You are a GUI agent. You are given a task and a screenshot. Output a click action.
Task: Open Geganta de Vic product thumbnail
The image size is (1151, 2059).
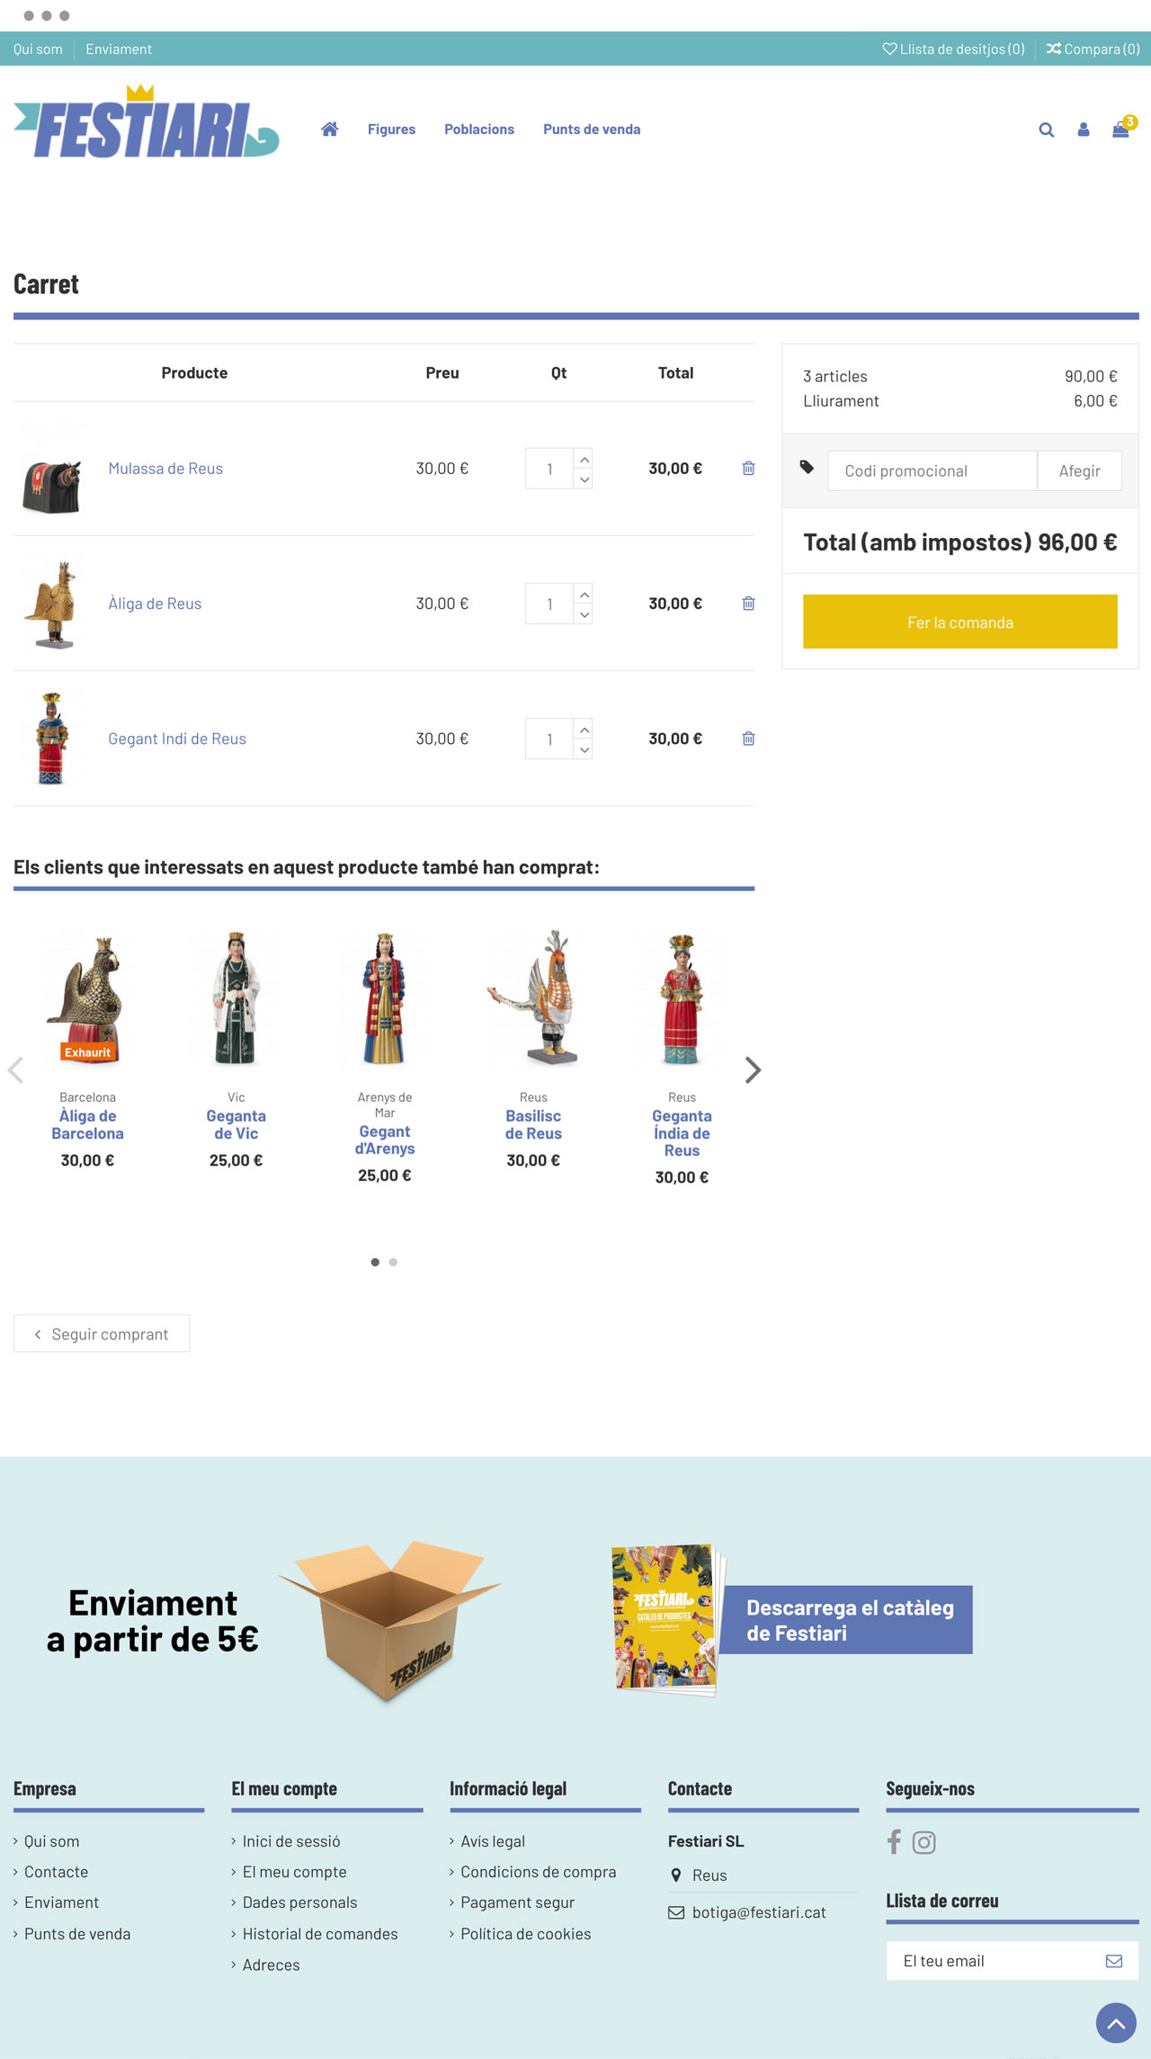tap(236, 998)
